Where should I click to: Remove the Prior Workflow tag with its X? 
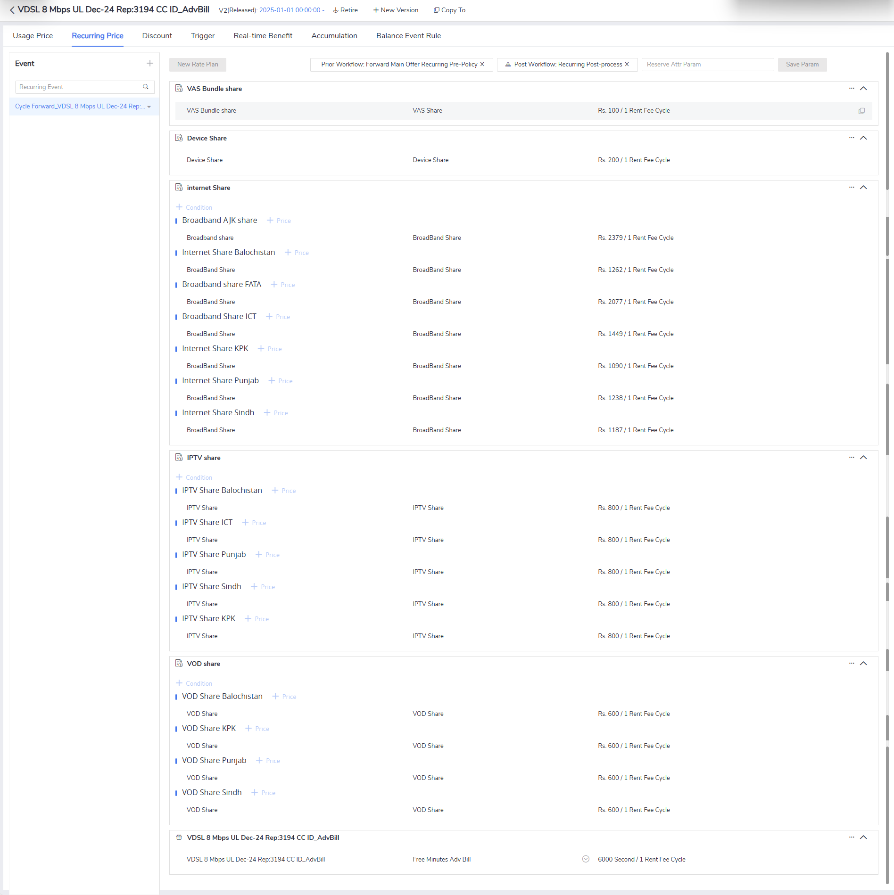pyautogui.click(x=482, y=65)
